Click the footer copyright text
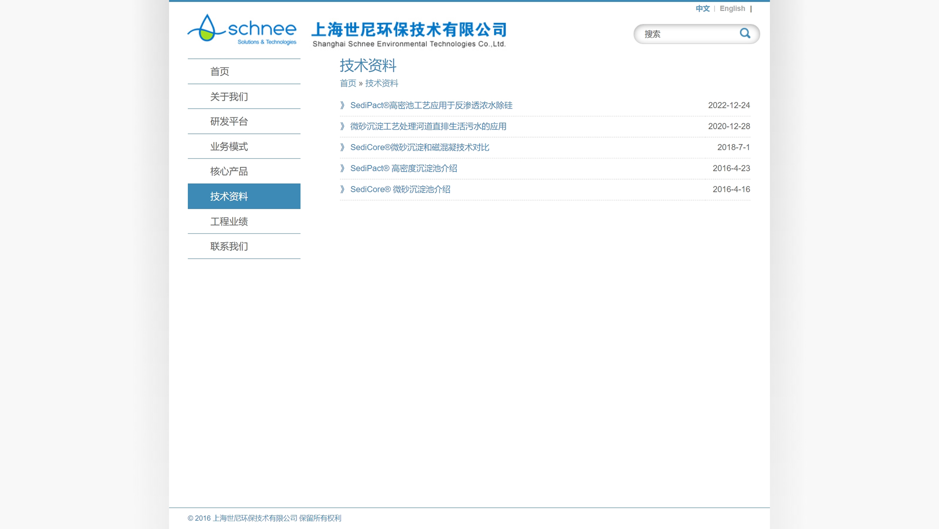 pyautogui.click(x=264, y=518)
